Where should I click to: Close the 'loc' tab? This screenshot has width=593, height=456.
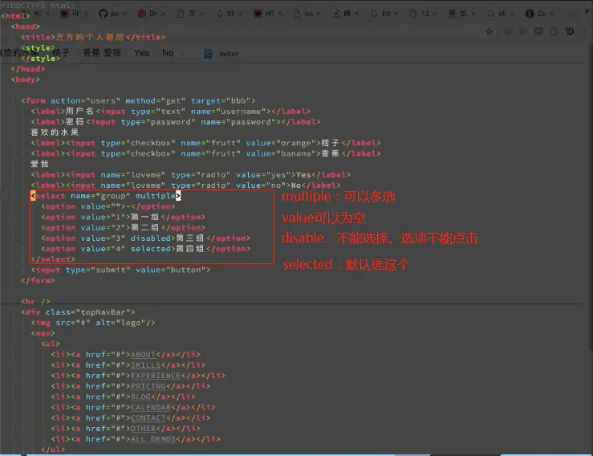click(x=319, y=14)
